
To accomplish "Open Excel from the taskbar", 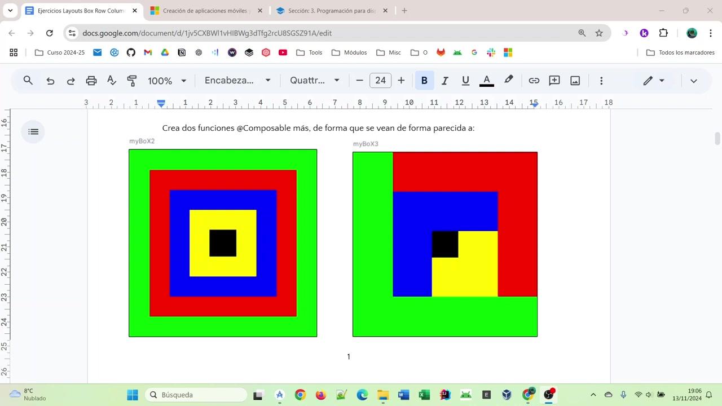I will pyautogui.click(x=424, y=395).
